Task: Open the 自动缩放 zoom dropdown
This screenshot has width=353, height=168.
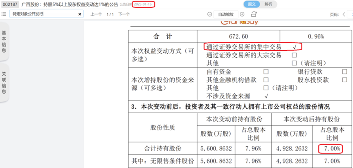Action: tap(226, 14)
